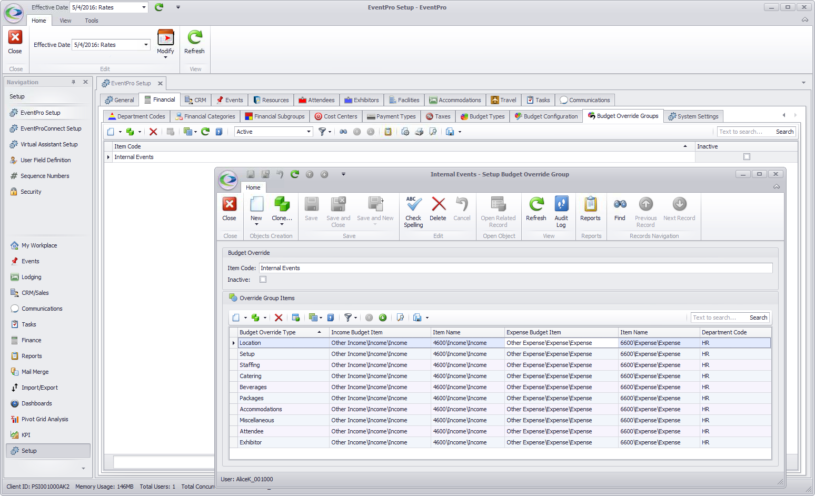Screen dimensions: 815x496
Task: Toggle Inactive checkbox in Budget Override form
Action: click(263, 280)
